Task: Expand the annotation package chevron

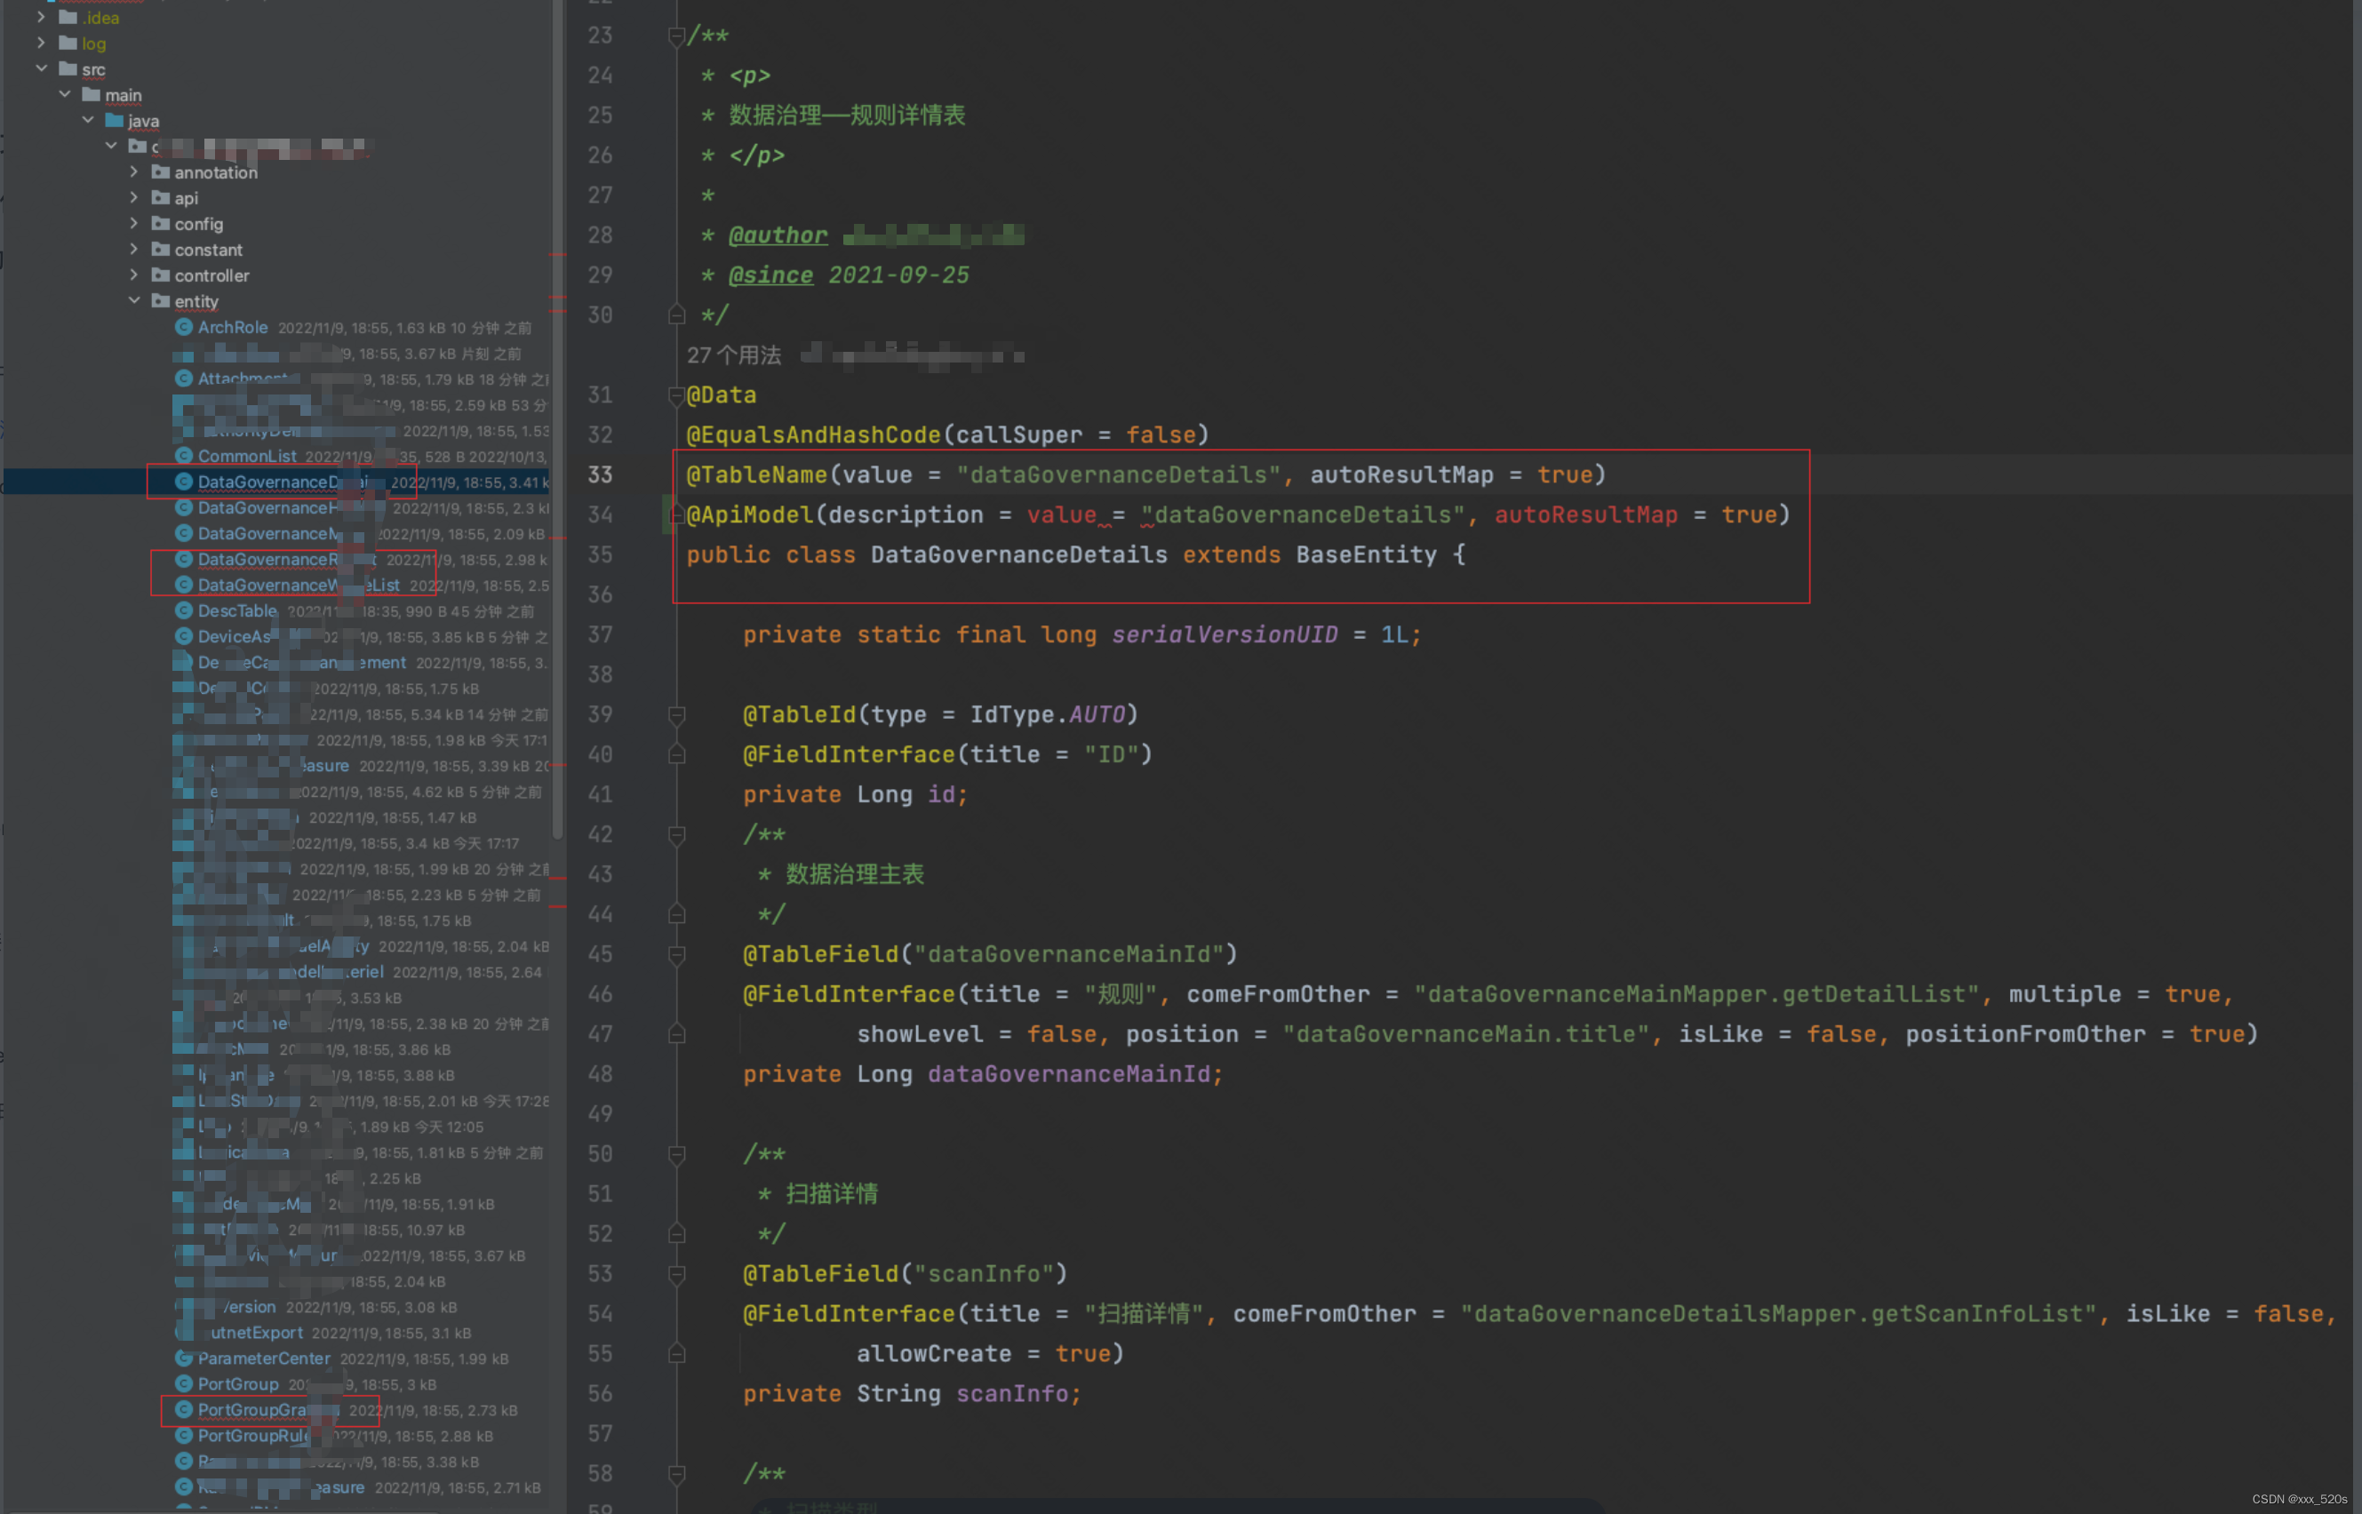Action: coord(133,171)
